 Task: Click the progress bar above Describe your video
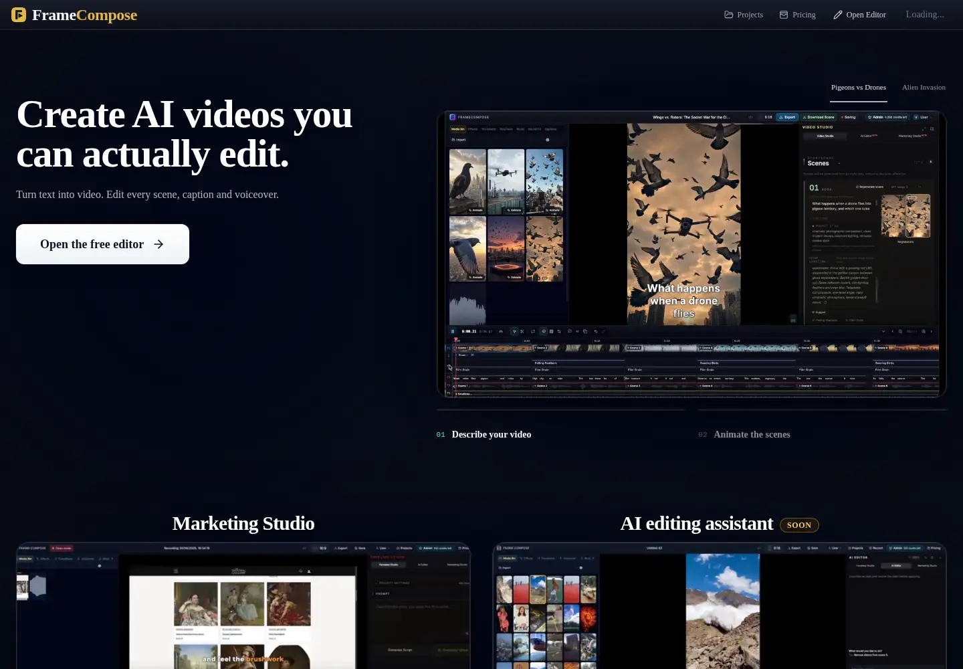561,409
